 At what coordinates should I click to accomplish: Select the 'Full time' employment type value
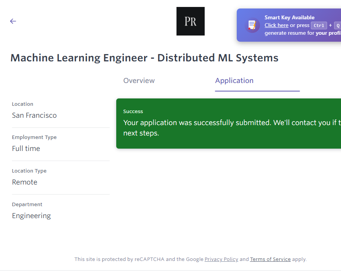[26, 149]
